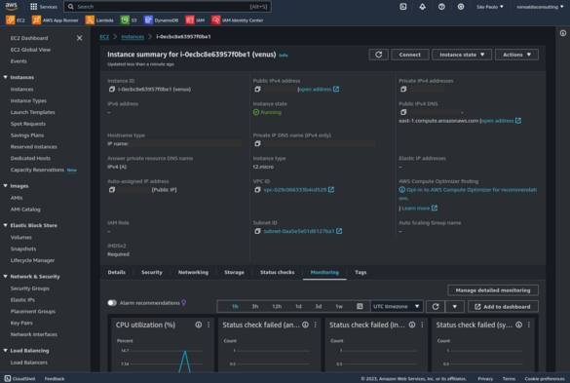Switch to the Tags tab
The width and height of the screenshot is (570, 383).
click(361, 272)
